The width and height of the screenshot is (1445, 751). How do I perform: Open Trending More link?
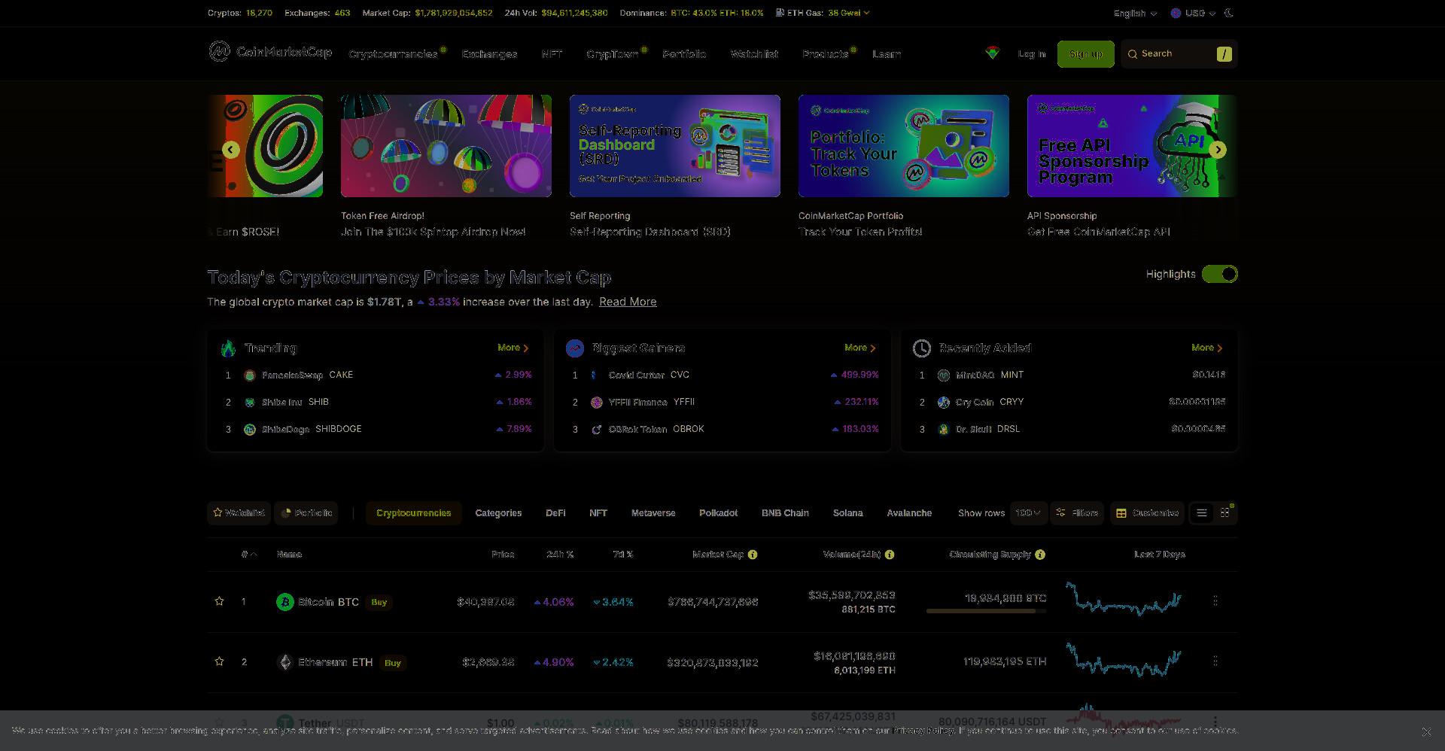point(513,348)
